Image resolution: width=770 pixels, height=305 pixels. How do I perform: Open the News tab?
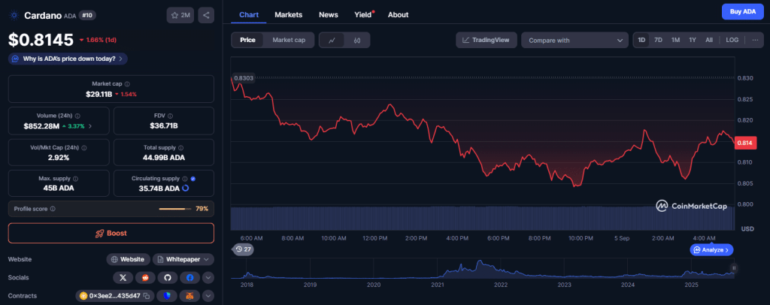pyautogui.click(x=329, y=15)
